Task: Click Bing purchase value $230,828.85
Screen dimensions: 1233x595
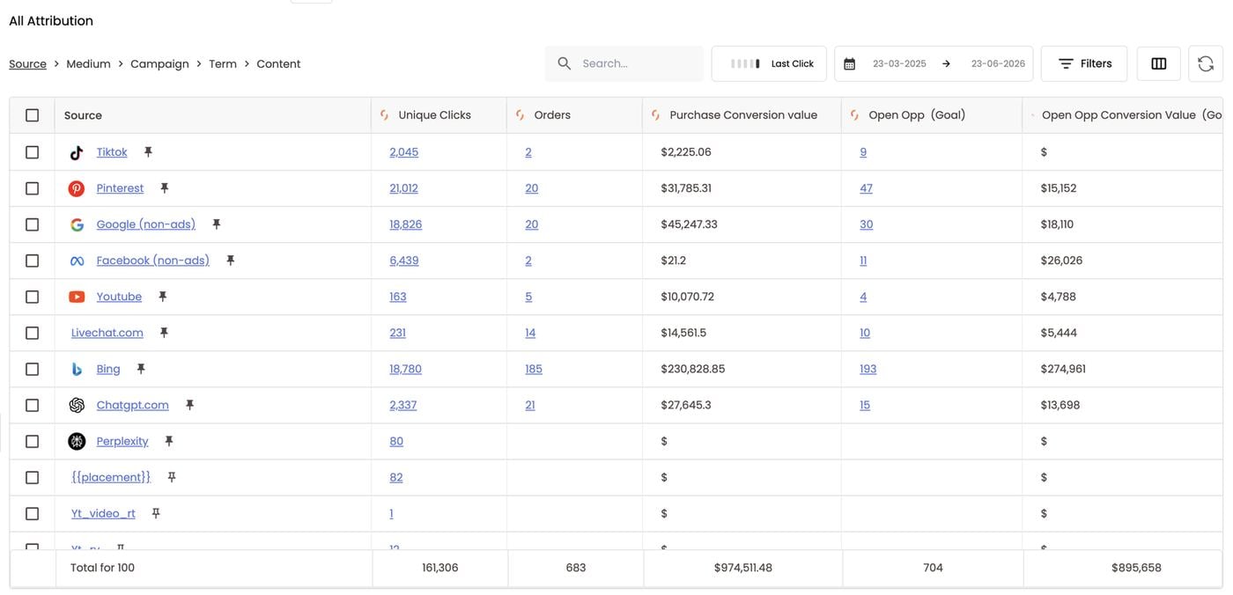Action: pyautogui.click(x=692, y=369)
